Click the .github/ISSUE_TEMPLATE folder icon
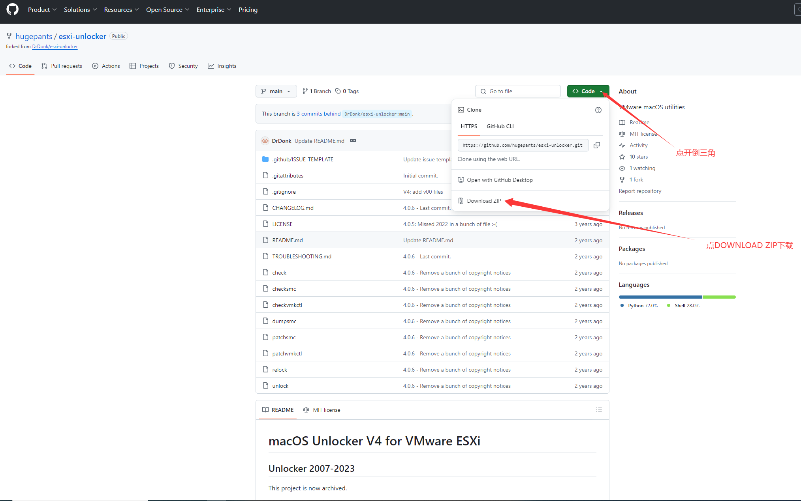 click(265, 159)
